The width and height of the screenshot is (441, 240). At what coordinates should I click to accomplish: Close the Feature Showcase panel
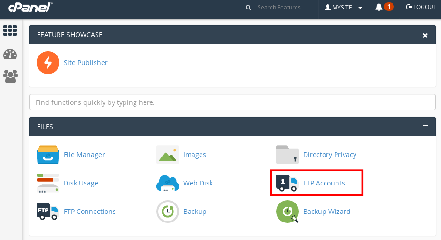point(425,35)
